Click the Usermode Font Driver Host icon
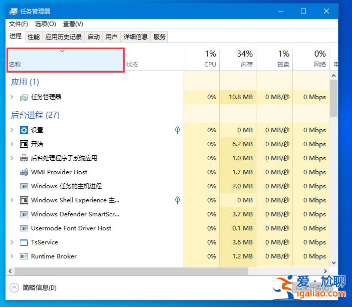Screen dimensions: 352x307 tap(24, 228)
